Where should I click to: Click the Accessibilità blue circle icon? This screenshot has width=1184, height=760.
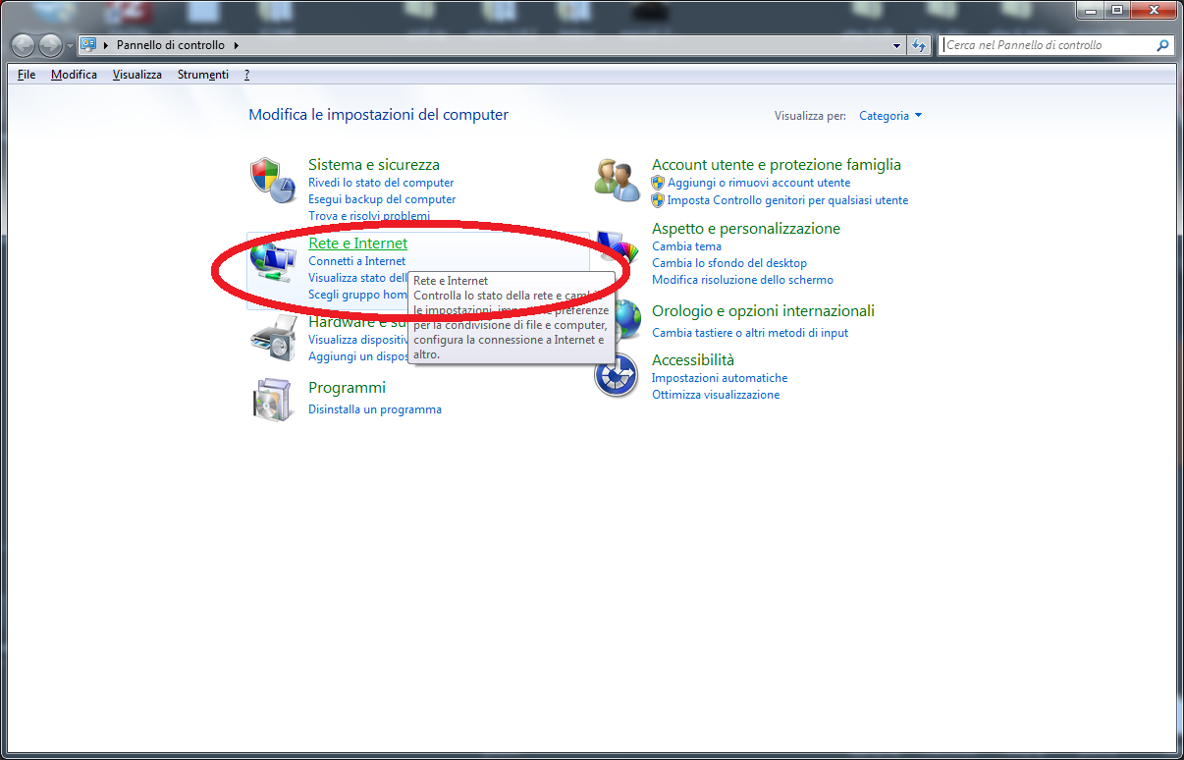(616, 377)
